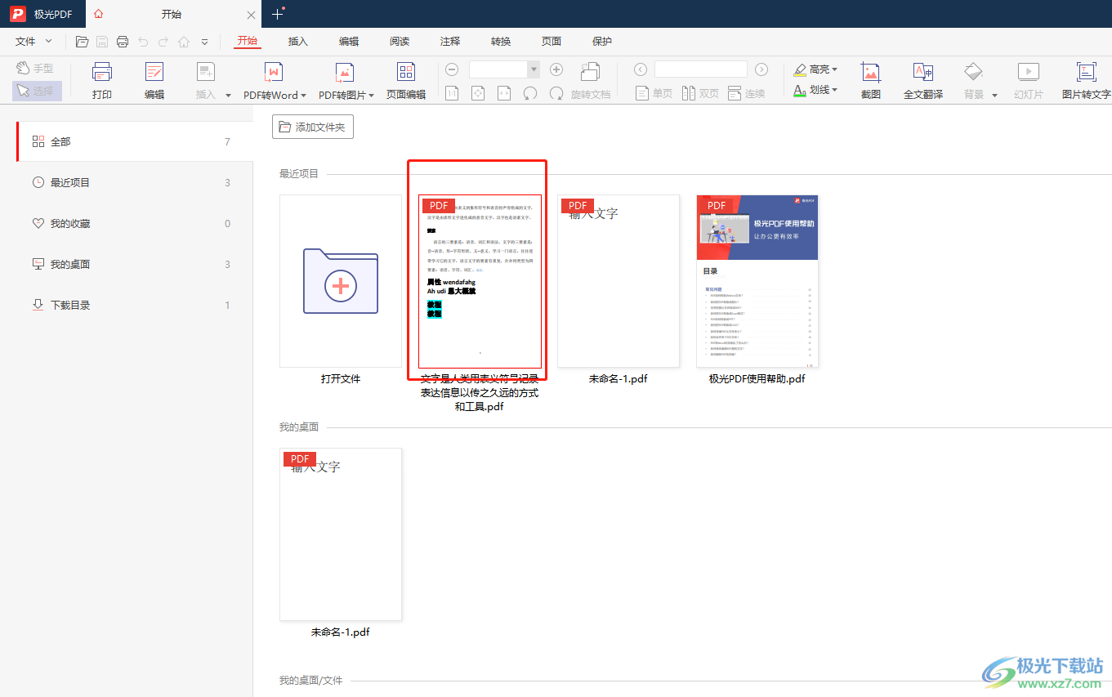1112x697 pixels.
Task: Click the save disk icon in quick access bar
Action: pos(102,42)
